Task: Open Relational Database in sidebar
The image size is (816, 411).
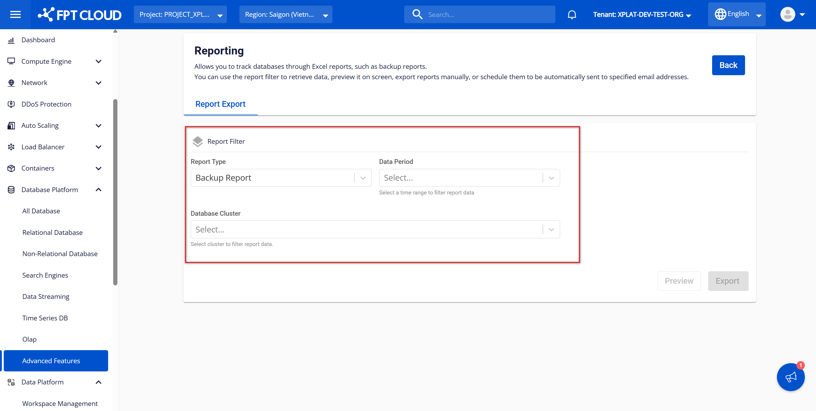Action: click(x=52, y=232)
